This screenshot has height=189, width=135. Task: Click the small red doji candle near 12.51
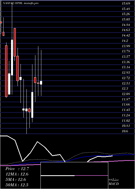pyautogui.click(x=38, y=83)
